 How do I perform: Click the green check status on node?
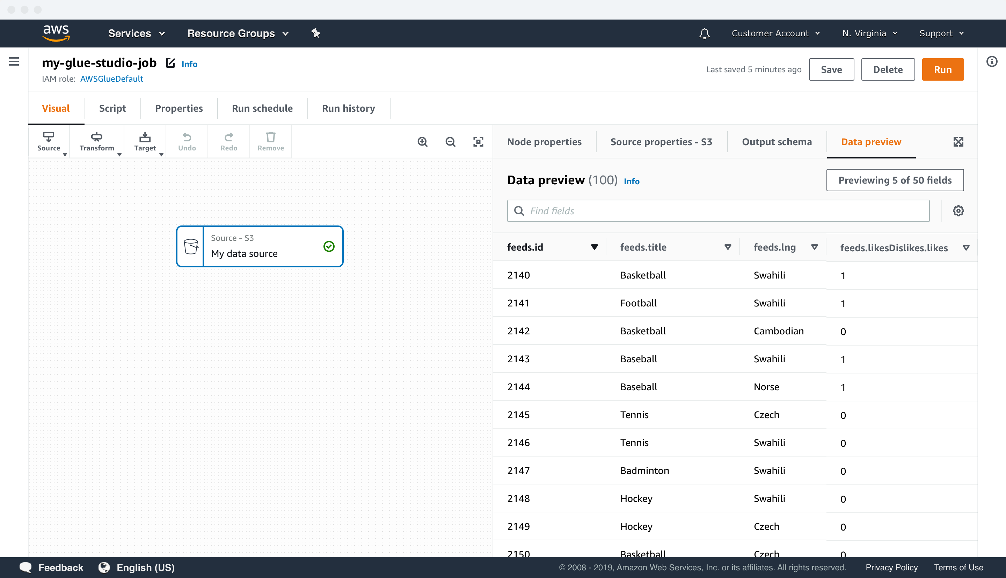[329, 246]
